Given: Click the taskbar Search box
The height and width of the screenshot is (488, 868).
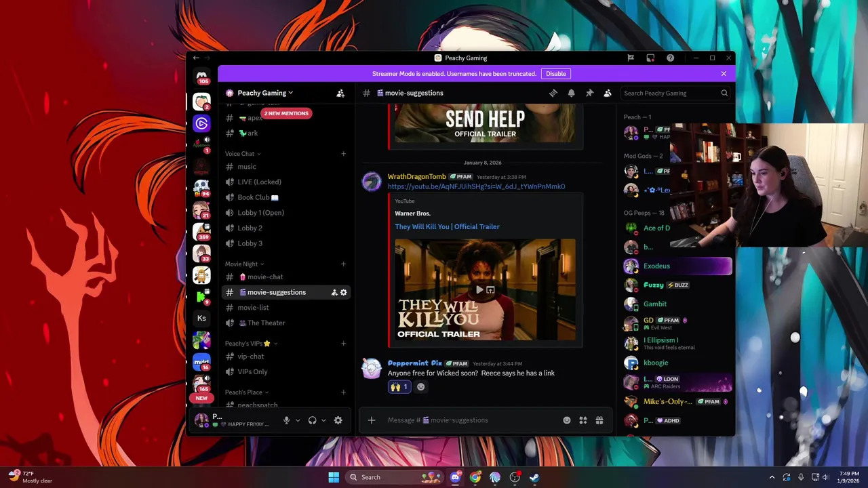Looking at the screenshot, I should pyautogui.click(x=394, y=477).
